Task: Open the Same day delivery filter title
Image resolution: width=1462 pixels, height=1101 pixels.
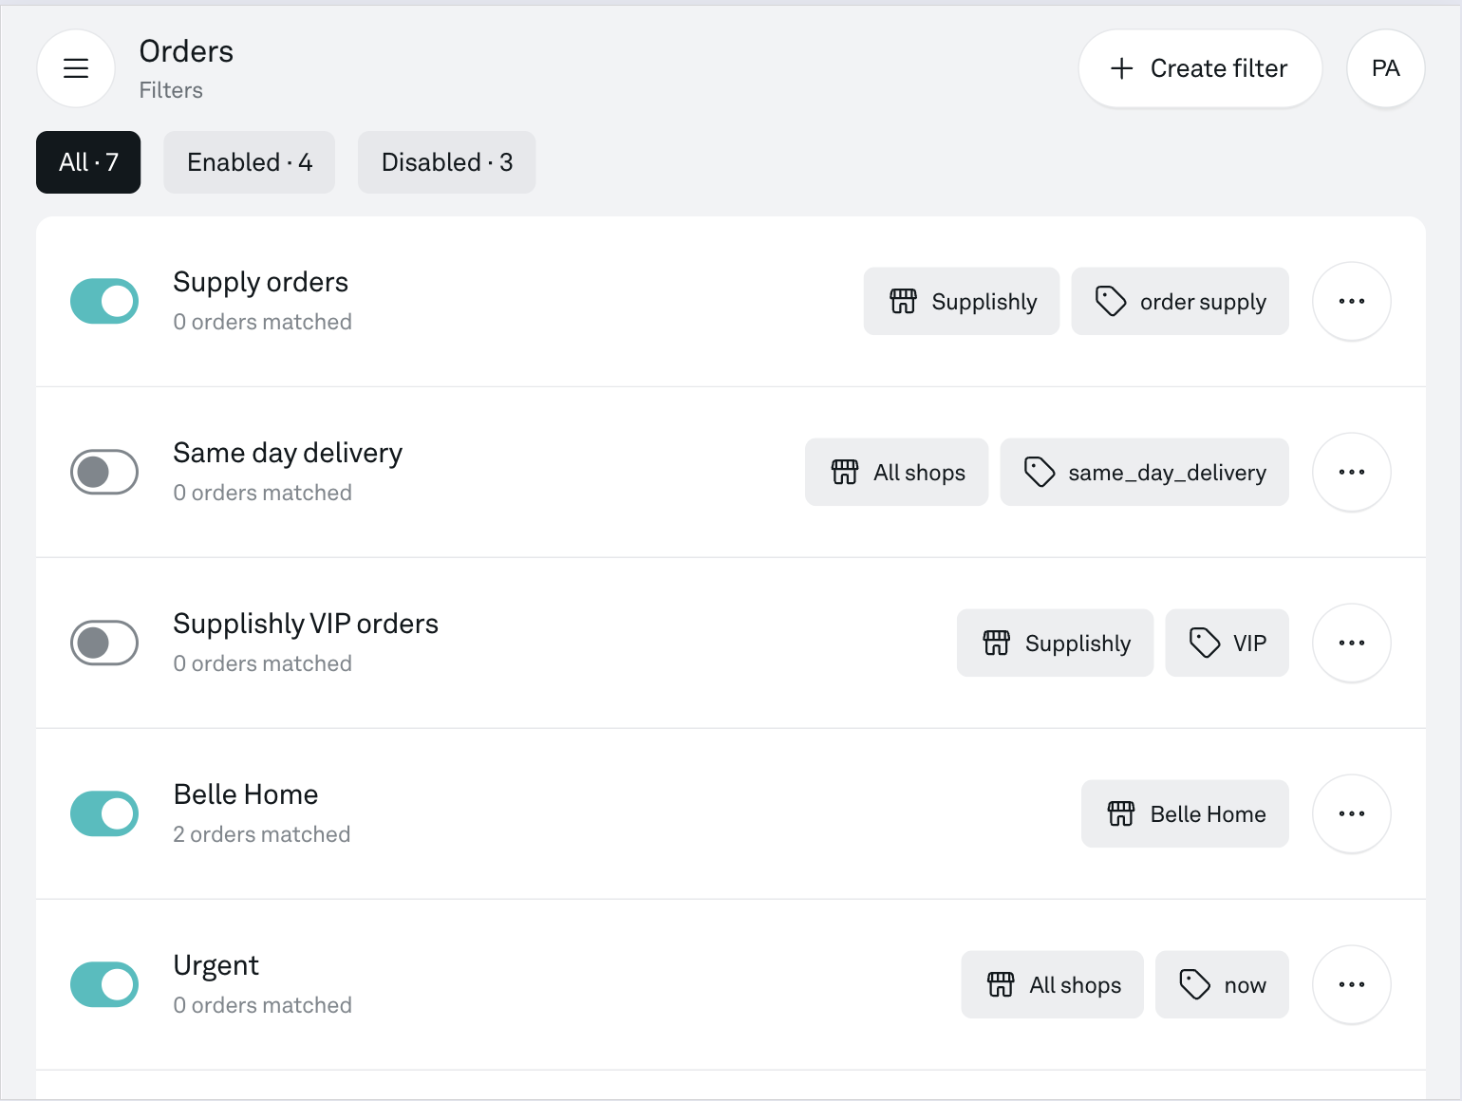Action: 288,453
